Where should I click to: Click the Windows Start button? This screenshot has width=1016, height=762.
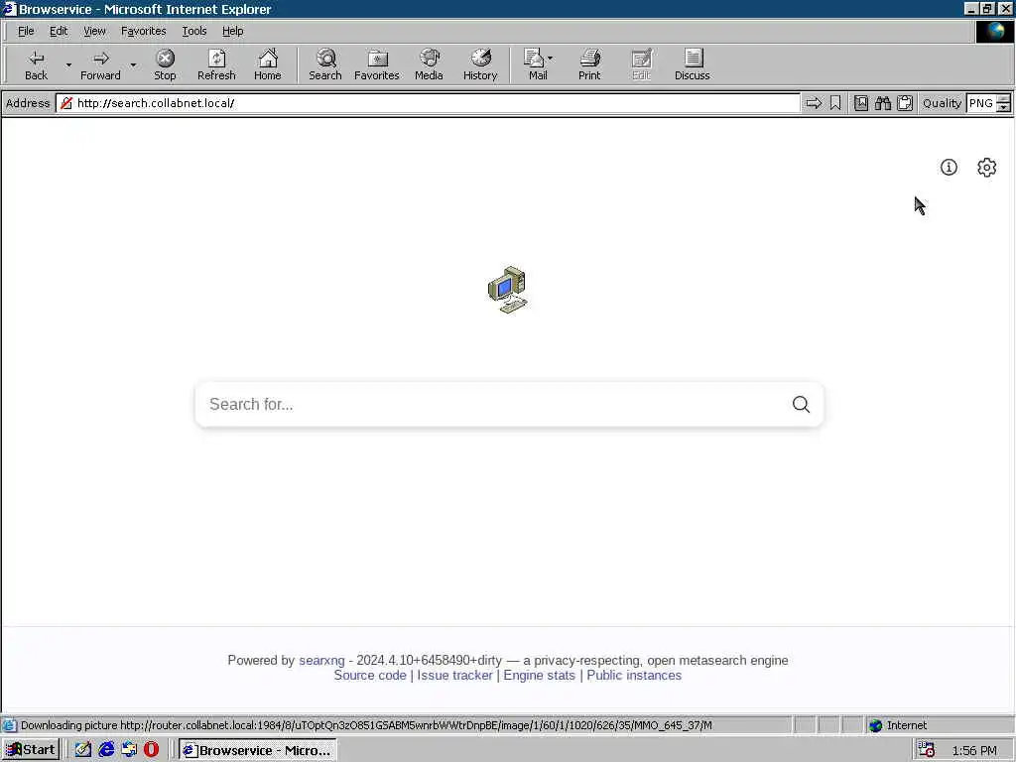coord(31,750)
